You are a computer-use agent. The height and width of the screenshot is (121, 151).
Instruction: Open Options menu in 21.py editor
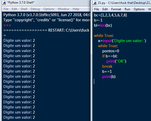pos(139,9)
